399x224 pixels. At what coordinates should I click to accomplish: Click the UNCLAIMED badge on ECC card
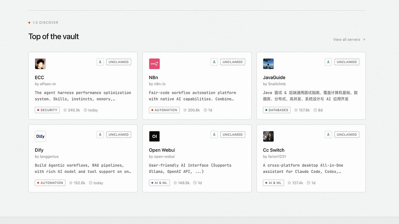(119, 62)
